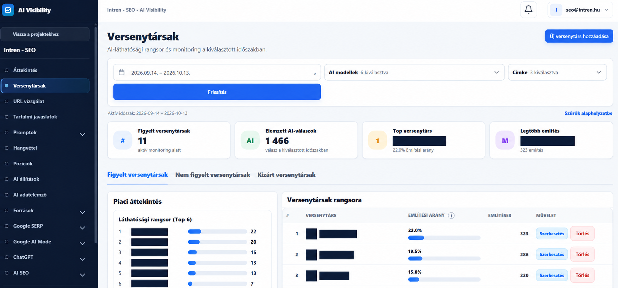This screenshot has width=618, height=288.
Task: Open Hangvétel in the sidebar
Action: pos(45,148)
